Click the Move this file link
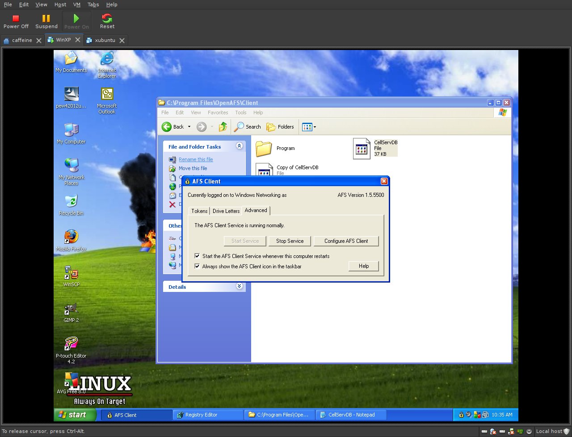Image resolution: width=572 pixels, height=437 pixels. 193,168
